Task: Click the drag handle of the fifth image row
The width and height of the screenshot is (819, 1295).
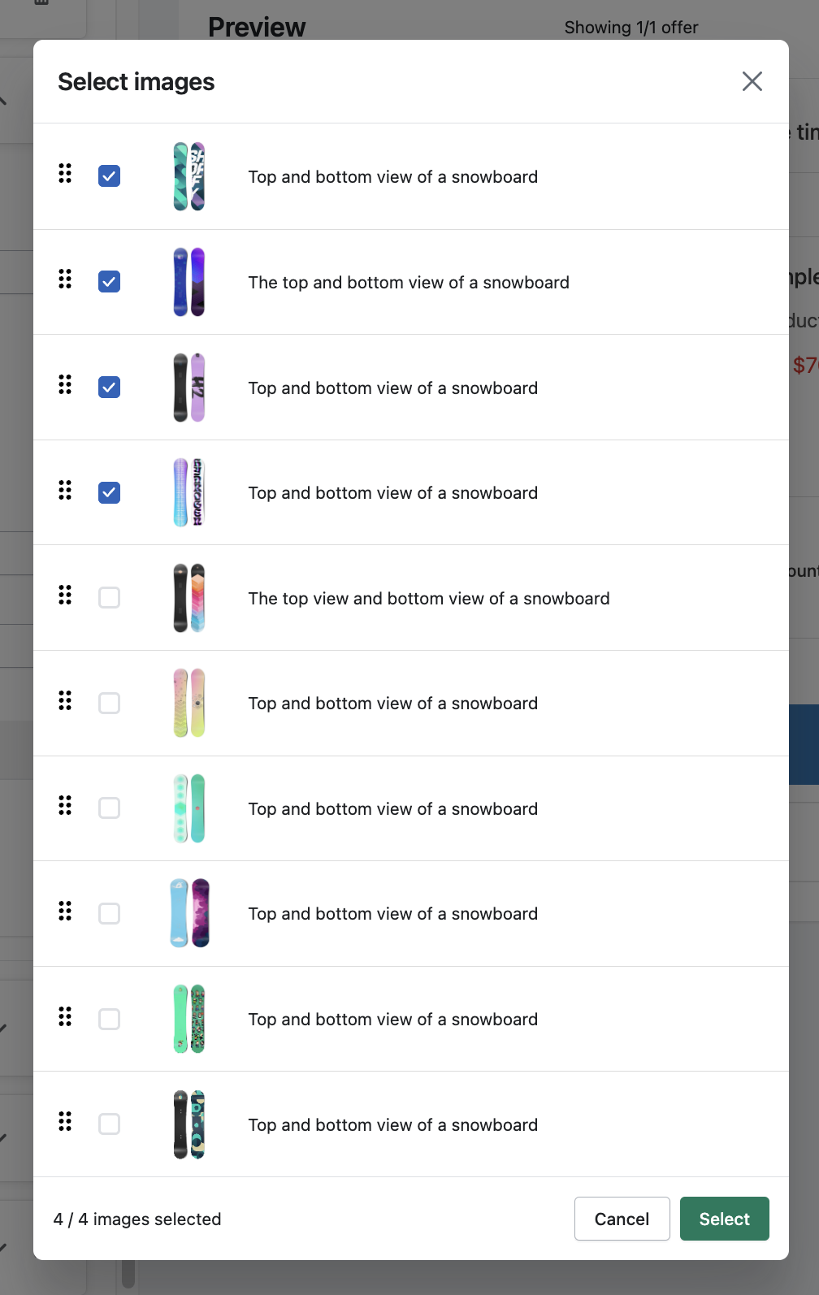Action: pyautogui.click(x=65, y=596)
